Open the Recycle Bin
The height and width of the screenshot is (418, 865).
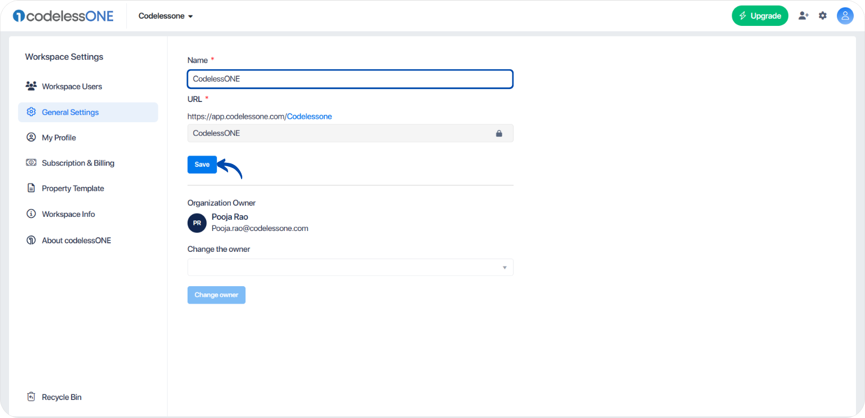coord(88,397)
